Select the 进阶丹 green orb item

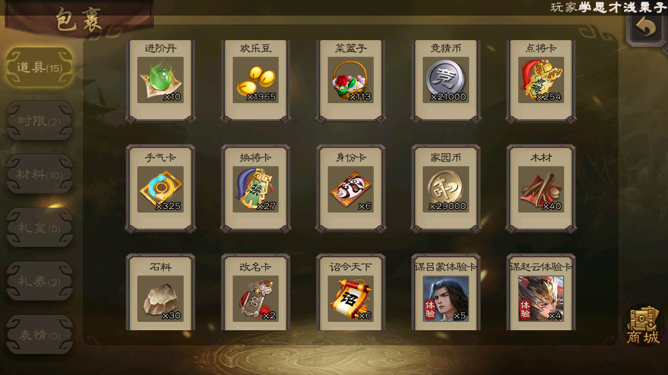click(160, 80)
